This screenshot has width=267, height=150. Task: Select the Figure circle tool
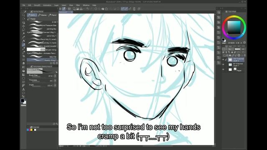[23, 78]
